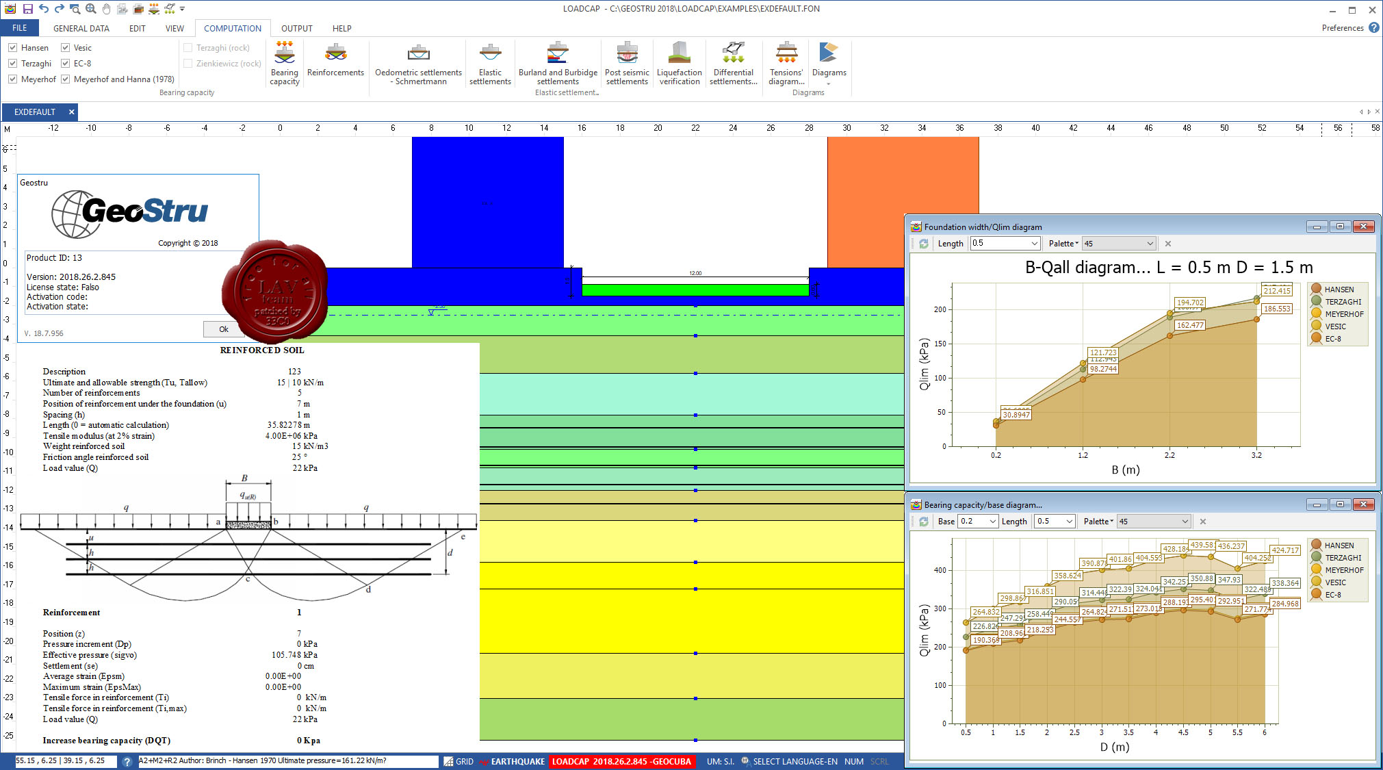This screenshot has width=1383, height=770.
Task: Click the Help question mark near Preferences
Action: 1373,28
